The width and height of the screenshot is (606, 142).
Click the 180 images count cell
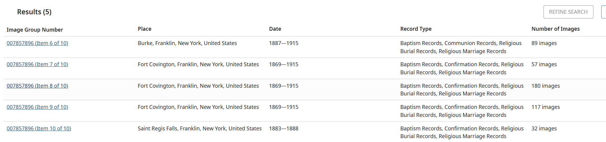click(546, 86)
